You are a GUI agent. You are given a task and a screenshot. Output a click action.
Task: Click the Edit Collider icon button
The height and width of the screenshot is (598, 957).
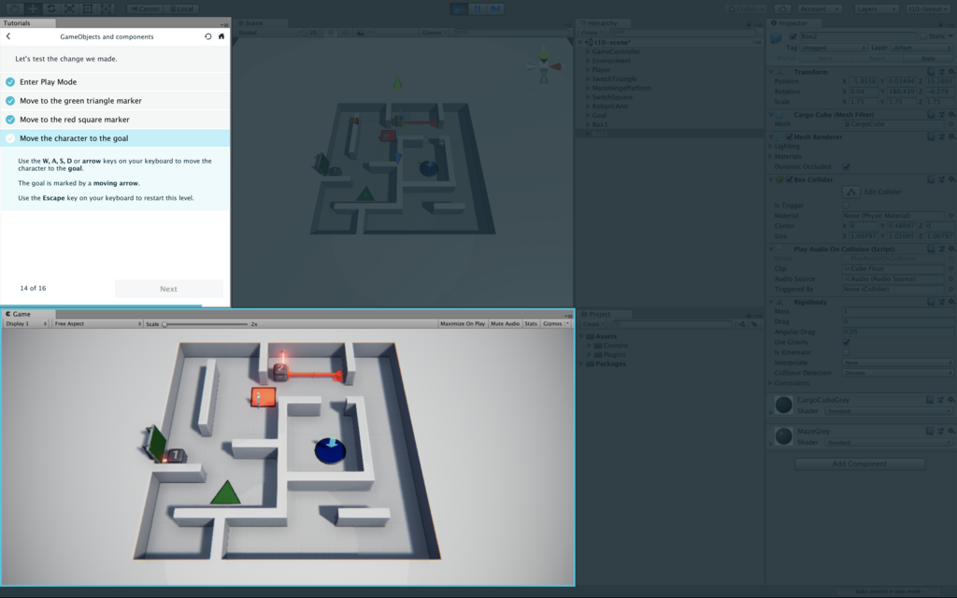click(850, 192)
